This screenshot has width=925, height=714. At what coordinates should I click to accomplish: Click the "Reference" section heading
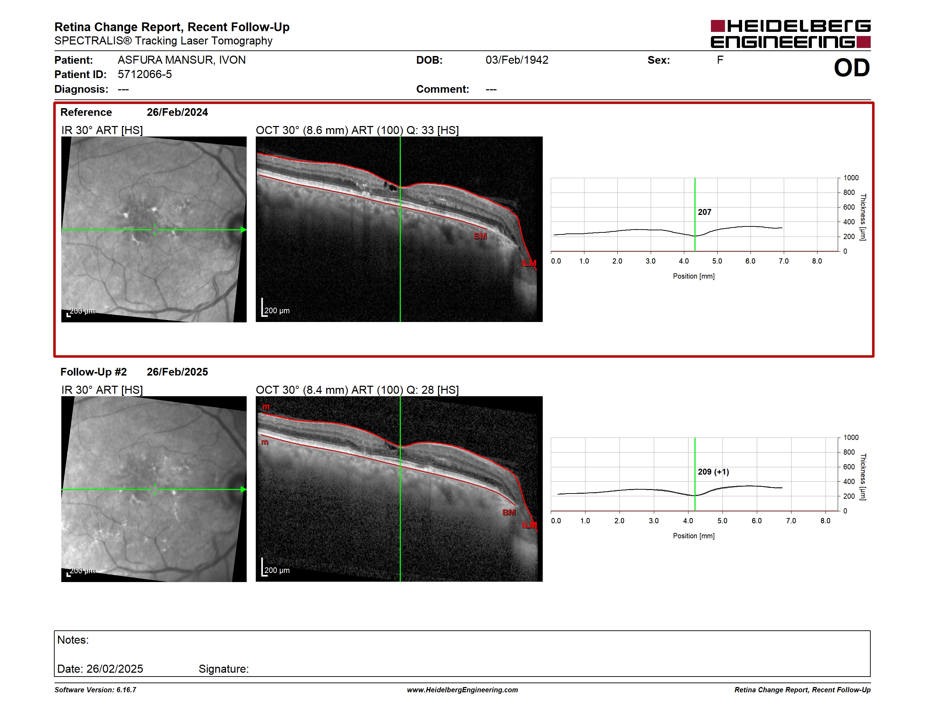point(86,112)
